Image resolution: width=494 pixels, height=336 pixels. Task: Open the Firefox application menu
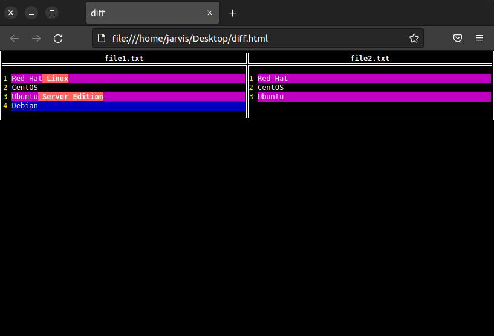(x=479, y=39)
